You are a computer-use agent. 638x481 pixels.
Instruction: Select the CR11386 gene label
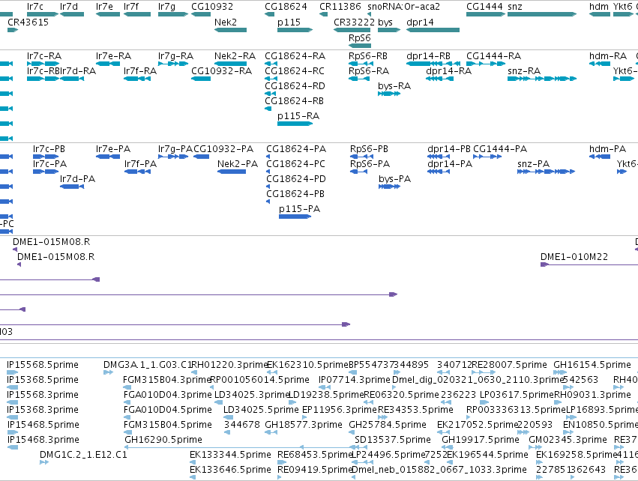[340, 7]
